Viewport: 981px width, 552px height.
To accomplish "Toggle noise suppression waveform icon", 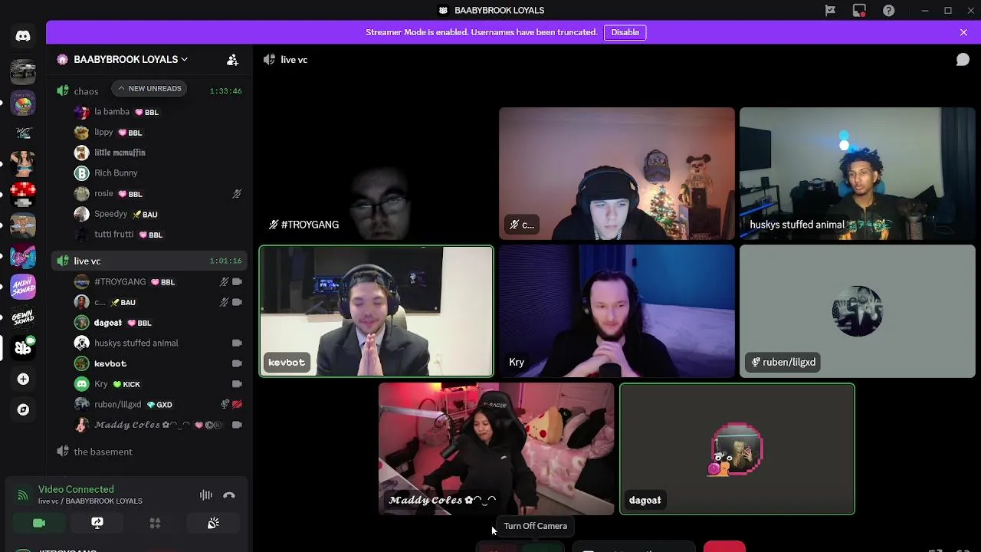I will [x=206, y=495].
